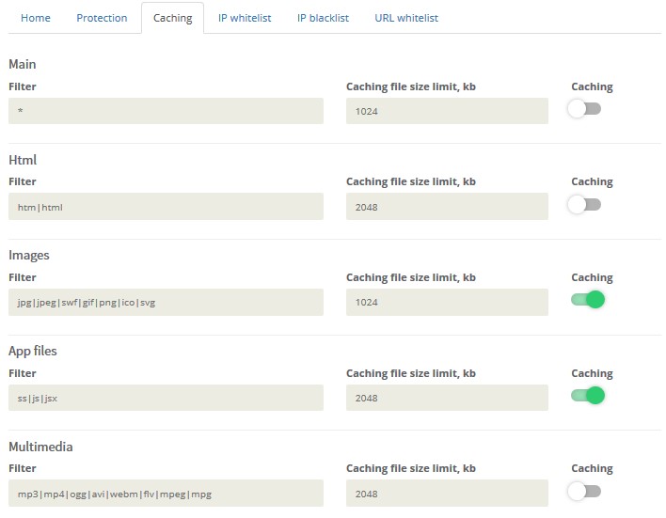Click the App files filter field

(x=166, y=398)
